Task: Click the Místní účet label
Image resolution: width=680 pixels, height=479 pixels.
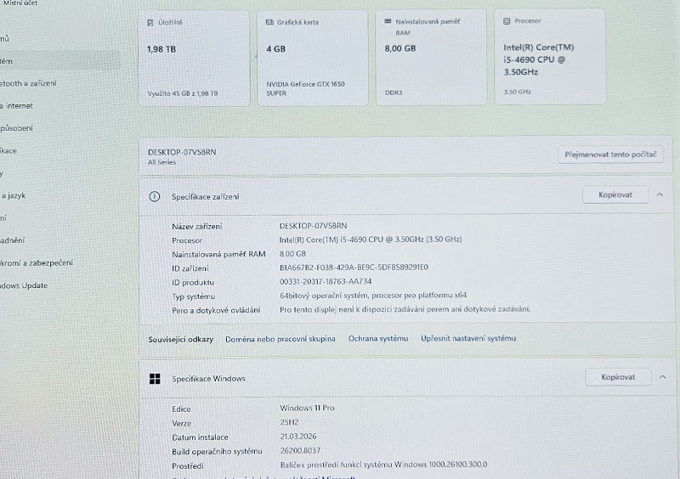Action: click(x=20, y=3)
